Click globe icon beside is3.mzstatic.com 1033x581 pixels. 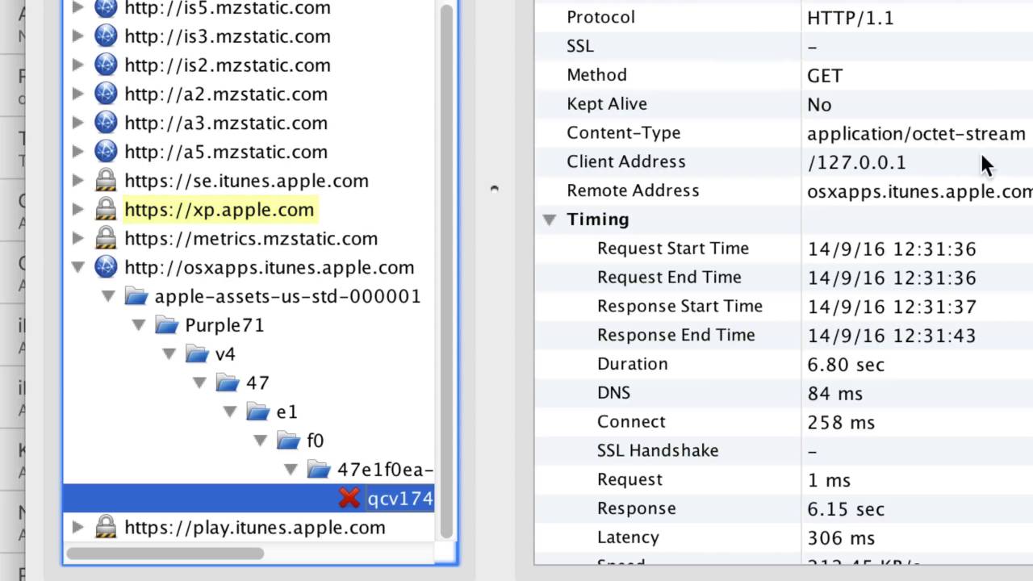point(106,36)
